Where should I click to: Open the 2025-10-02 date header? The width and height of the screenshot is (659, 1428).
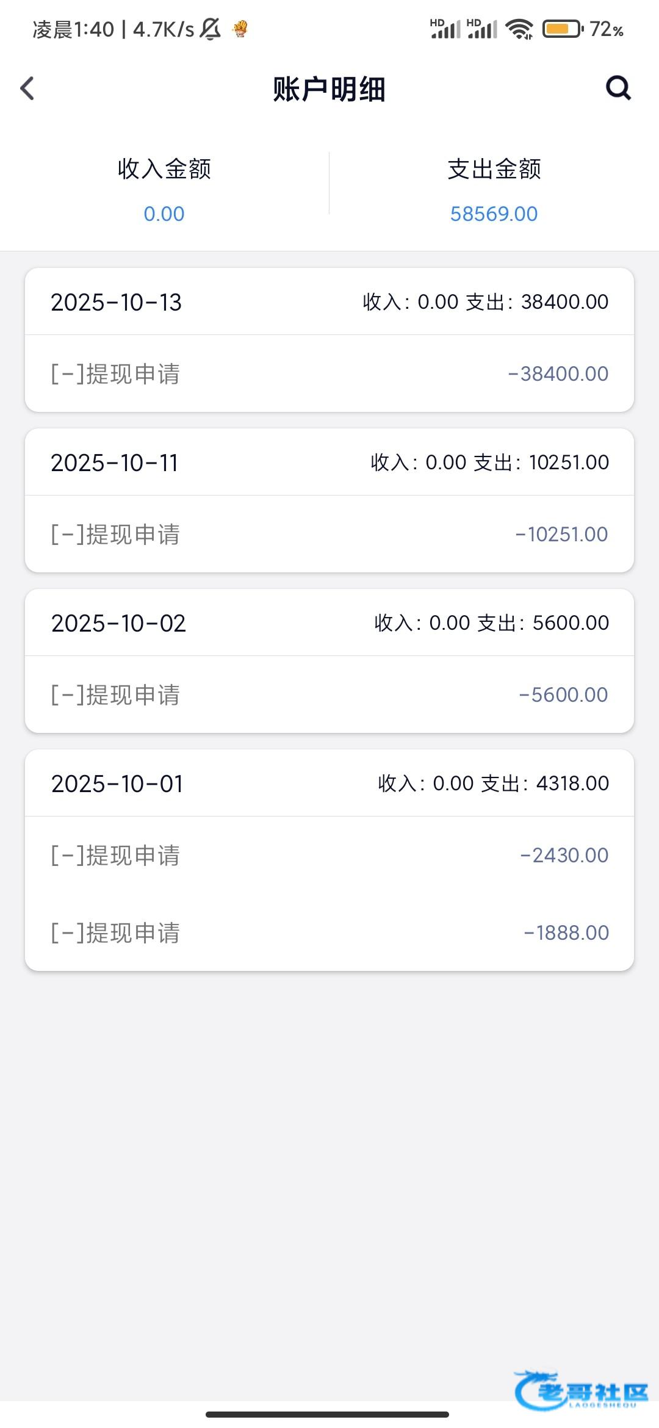tap(329, 623)
